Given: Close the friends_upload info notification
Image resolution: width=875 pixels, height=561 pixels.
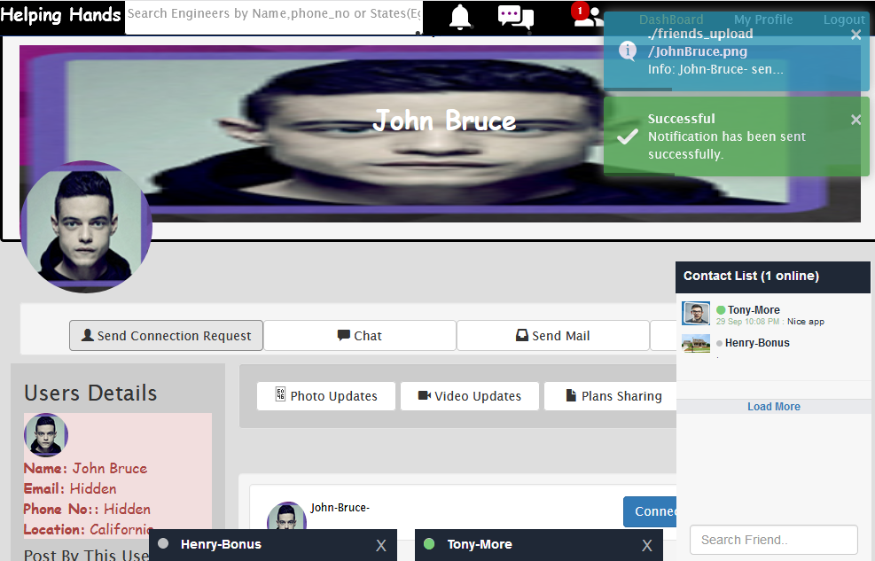Looking at the screenshot, I should coord(856,35).
